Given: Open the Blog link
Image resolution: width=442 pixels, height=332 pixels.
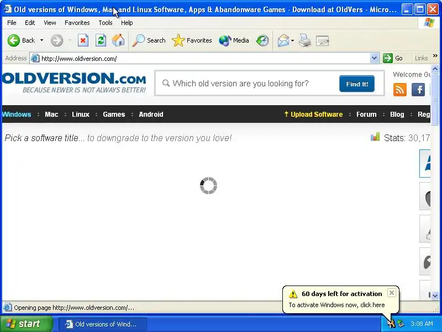Looking at the screenshot, I should click(397, 115).
